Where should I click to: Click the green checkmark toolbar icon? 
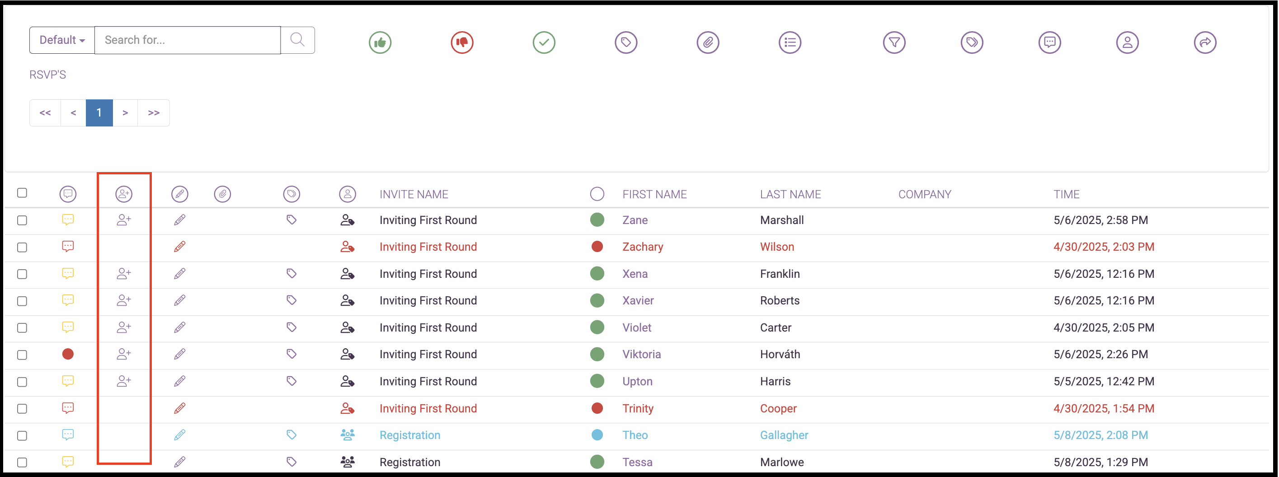[544, 42]
